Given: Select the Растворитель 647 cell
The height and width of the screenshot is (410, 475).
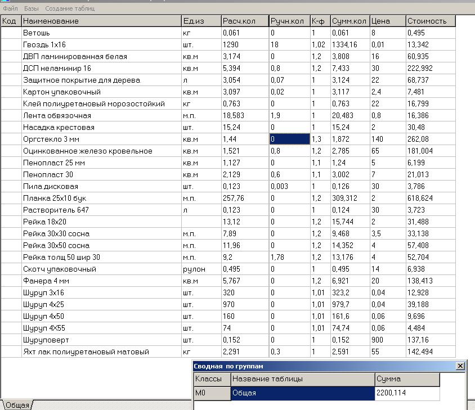Looking at the screenshot, I should click(x=101, y=210).
